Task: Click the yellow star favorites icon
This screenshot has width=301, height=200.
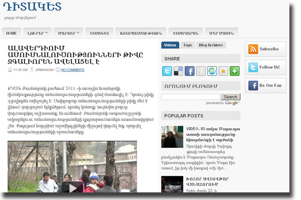Action: [x=223, y=71]
